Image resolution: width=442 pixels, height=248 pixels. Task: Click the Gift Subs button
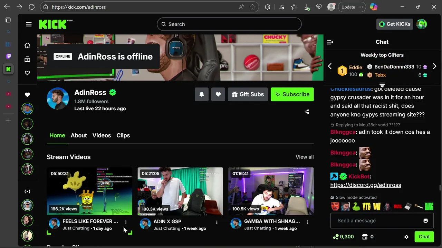click(248, 94)
